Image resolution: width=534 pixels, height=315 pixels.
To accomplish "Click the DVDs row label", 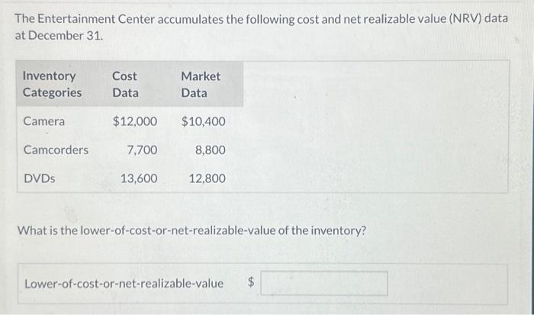I will [x=39, y=178].
